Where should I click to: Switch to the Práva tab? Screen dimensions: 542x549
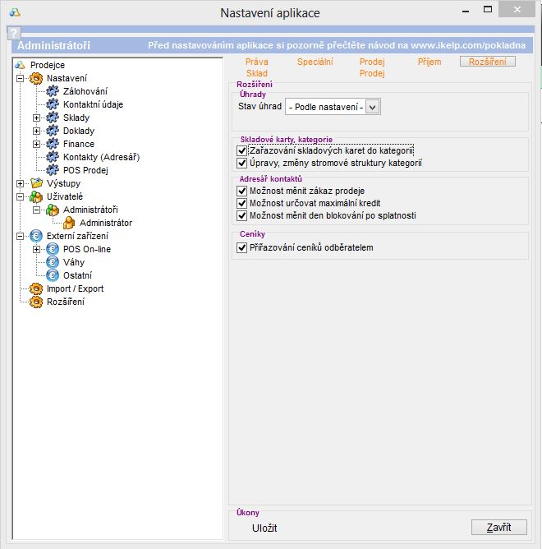257,62
